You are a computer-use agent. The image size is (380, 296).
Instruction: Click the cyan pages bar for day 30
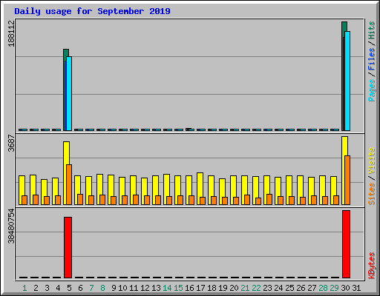(x=347, y=81)
